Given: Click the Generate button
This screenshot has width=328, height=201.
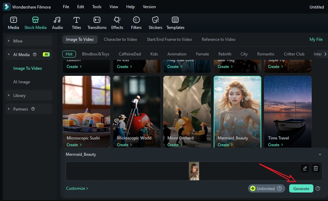Looking at the screenshot, I should coord(301,188).
